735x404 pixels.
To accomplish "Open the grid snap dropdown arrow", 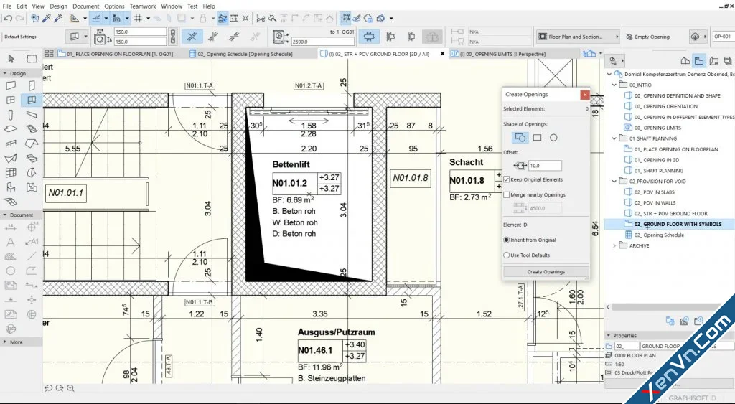I will [x=148, y=18].
